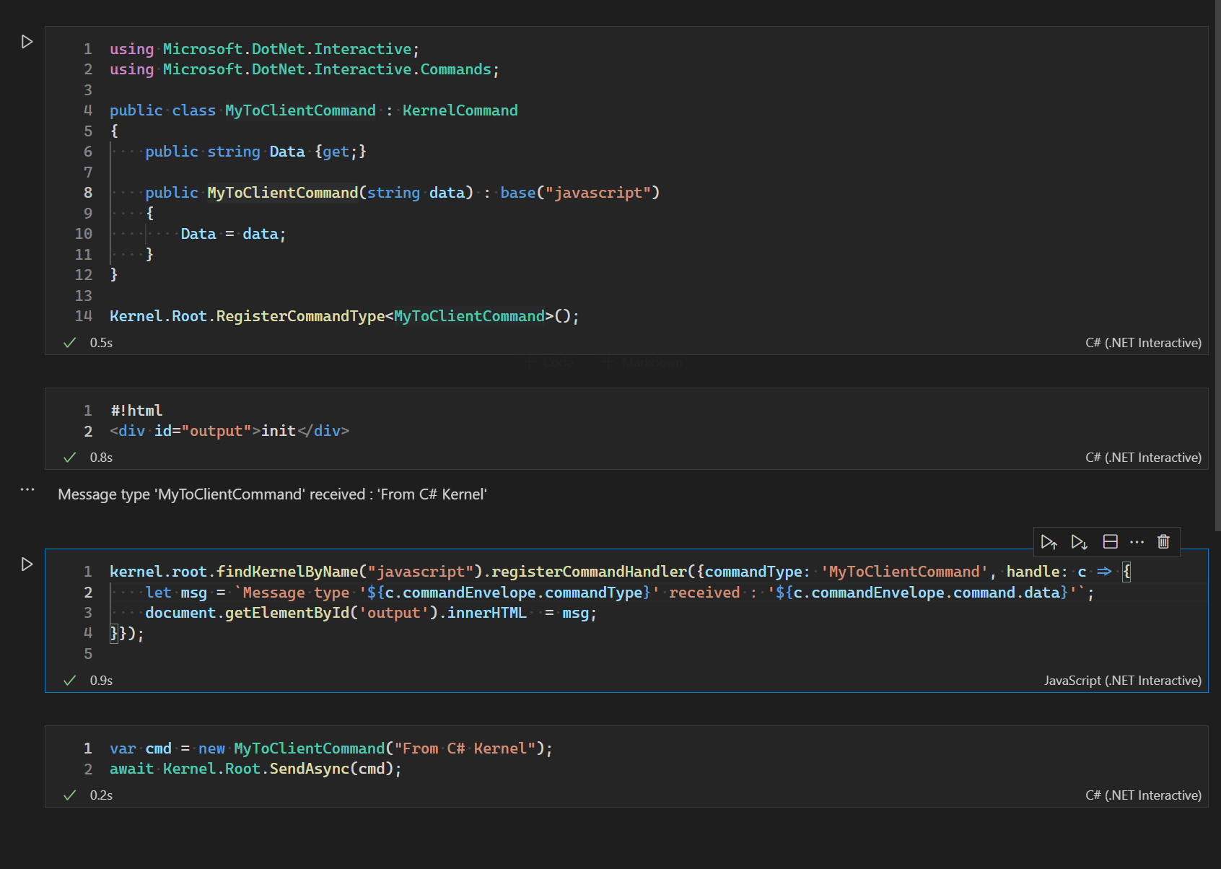This screenshot has height=869, width=1221.
Task: Click line number 14 in the first cell
Action: pos(84,315)
